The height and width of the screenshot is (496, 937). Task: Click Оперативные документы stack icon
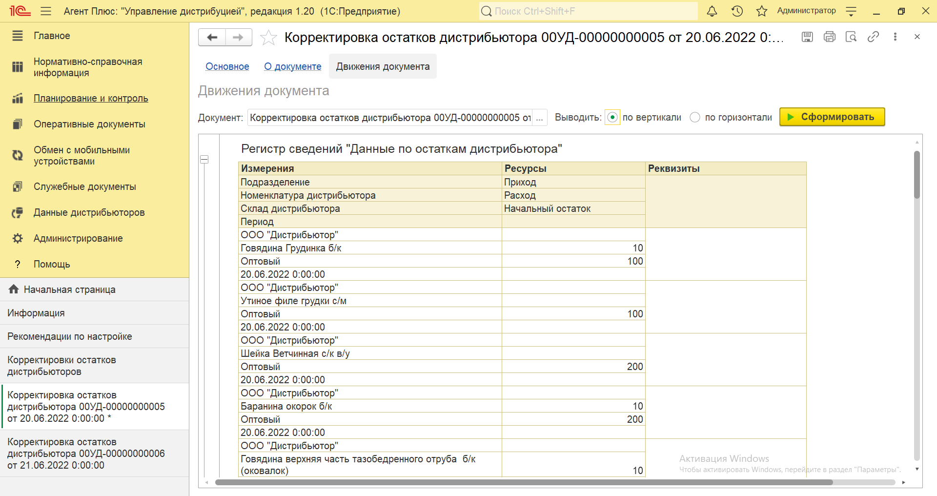(18, 124)
